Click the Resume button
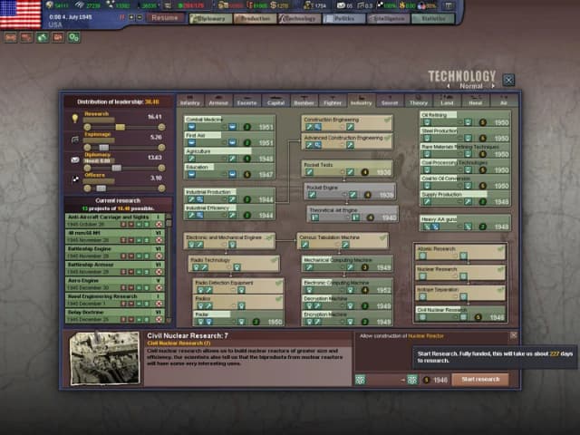The width and height of the screenshot is (580, 435). click(165, 18)
